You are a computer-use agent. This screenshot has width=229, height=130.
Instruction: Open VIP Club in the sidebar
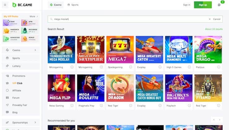tap(21, 83)
